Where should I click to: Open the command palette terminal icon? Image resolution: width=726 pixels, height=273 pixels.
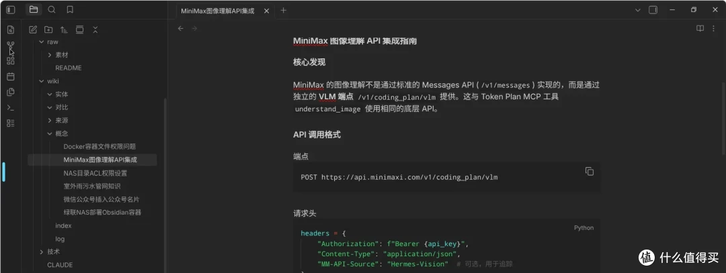11,107
